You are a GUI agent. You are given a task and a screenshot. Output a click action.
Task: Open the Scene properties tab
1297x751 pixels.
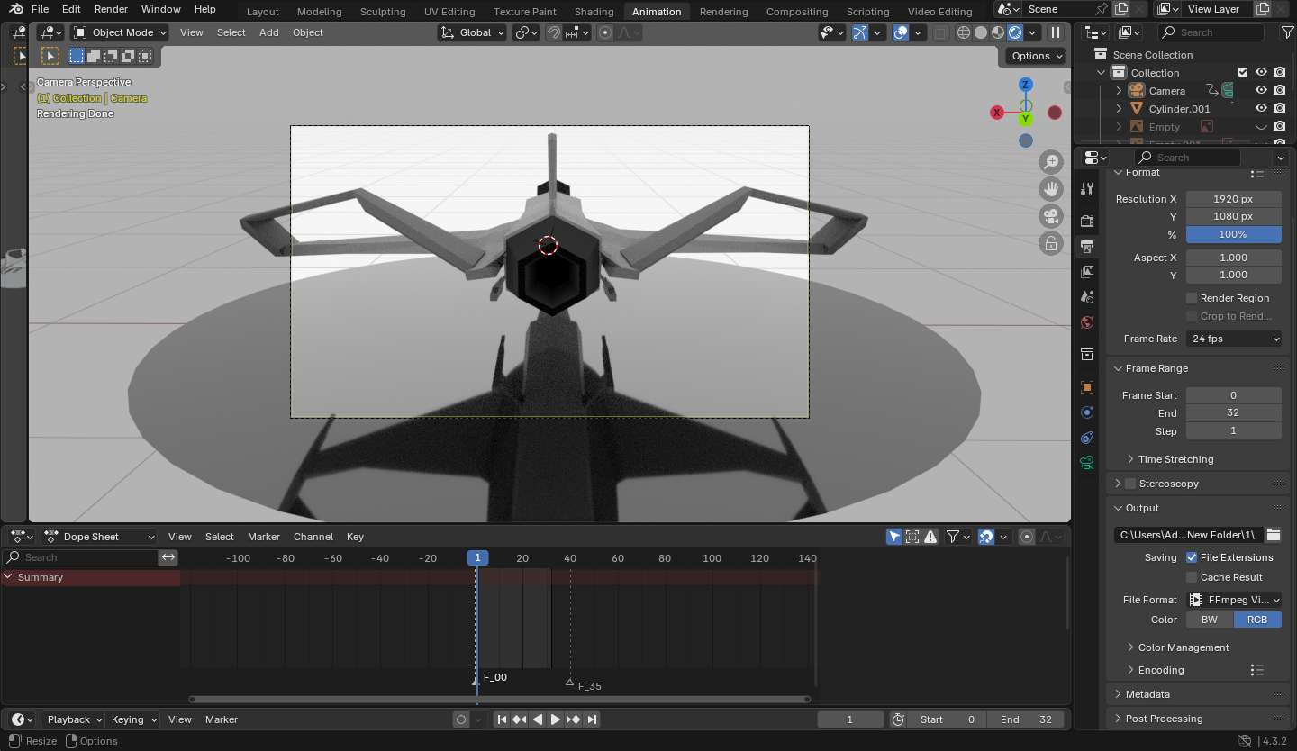click(1087, 296)
